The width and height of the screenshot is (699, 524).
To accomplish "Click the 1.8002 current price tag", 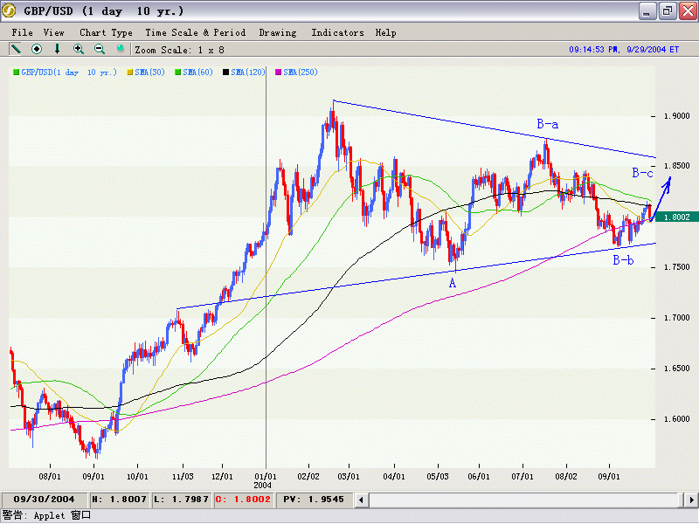I will [x=676, y=217].
